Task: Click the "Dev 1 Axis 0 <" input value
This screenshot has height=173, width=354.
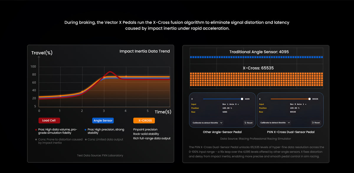Action: (231, 104)
